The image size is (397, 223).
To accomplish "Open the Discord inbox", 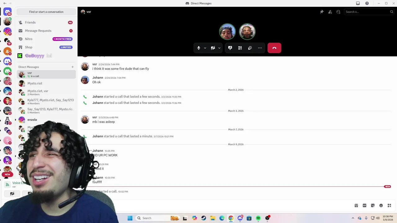I will [358, 3].
